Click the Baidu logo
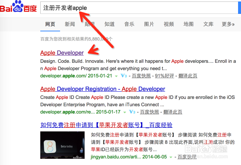Screen dimensions: 241x165 click(x=18, y=7)
